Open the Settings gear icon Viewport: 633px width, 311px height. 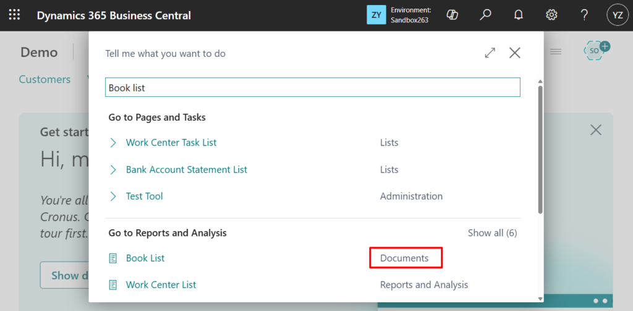tap(551, 15)
